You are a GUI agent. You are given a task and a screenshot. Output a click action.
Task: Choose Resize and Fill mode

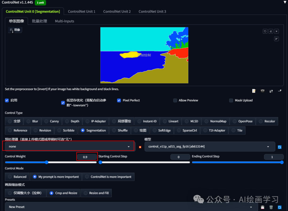[x=96, y=193]
